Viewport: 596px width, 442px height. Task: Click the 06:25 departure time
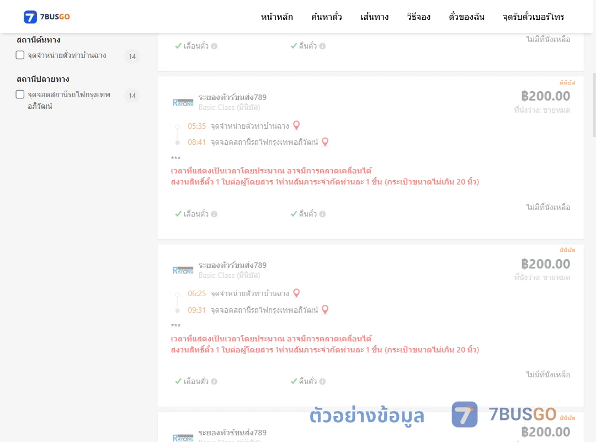(196, 293)
